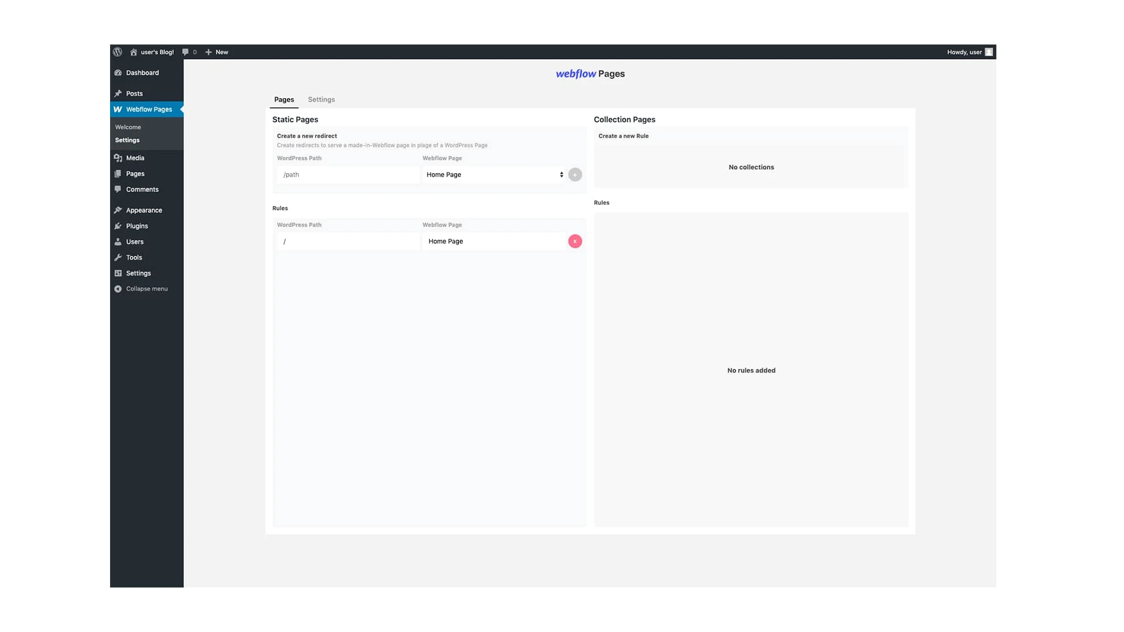Click the home icon in admin bar

pyautogui.click(x=133, y=52)
